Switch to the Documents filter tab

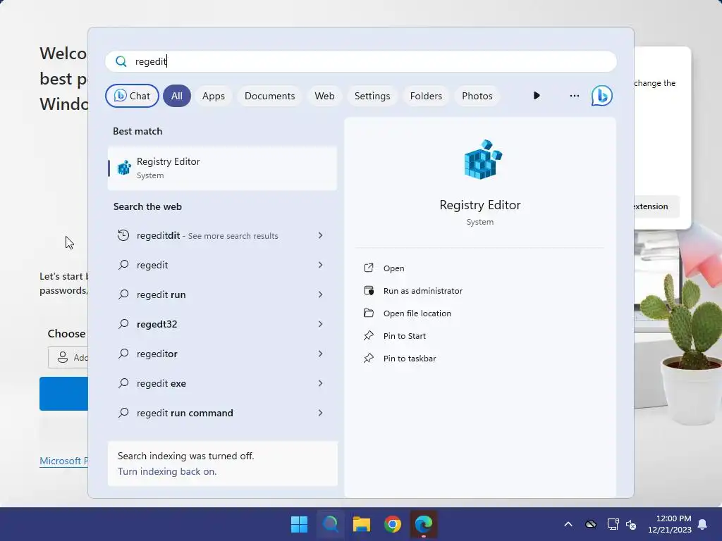[x=270, y=96]
